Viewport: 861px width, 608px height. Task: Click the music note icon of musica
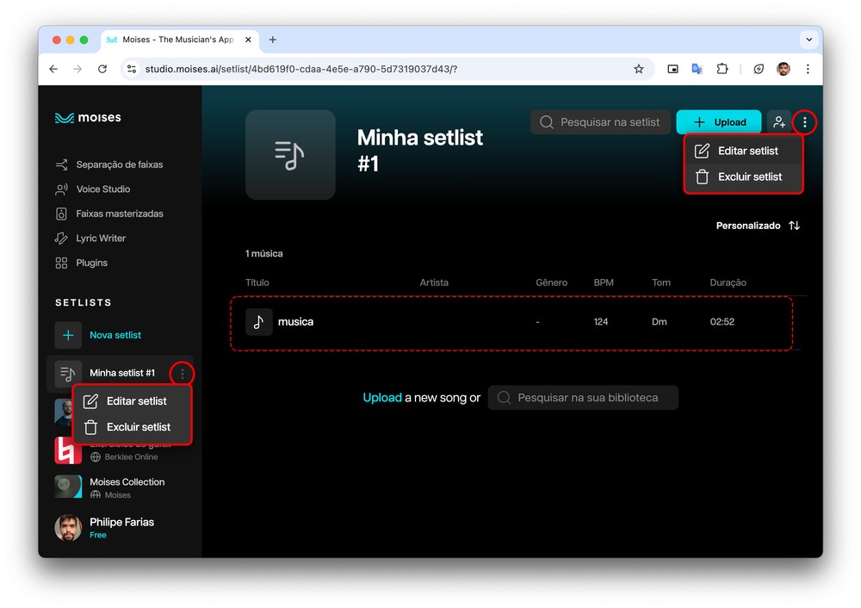[x=258, y=322]
